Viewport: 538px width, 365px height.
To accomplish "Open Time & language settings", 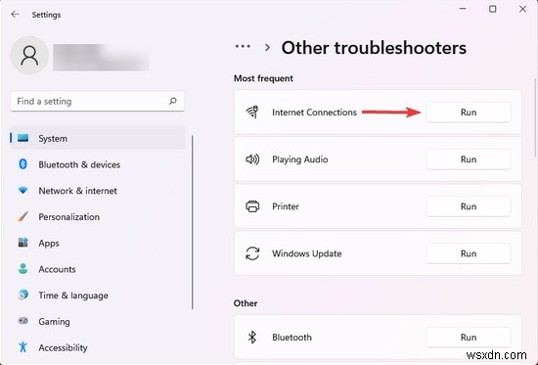I will click(98, 295).
